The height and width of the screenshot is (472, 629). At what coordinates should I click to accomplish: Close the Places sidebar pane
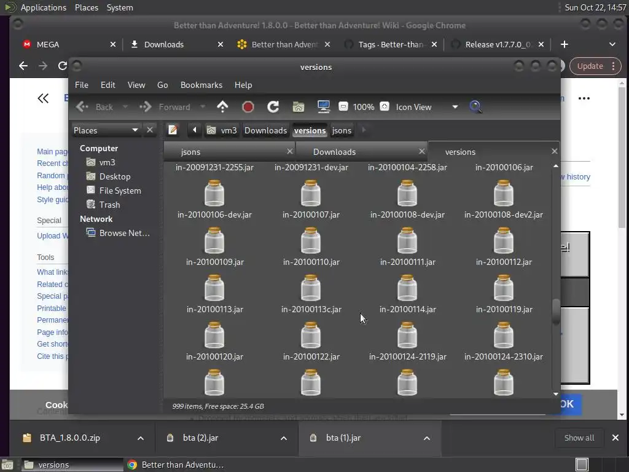(x=150, y=130)
